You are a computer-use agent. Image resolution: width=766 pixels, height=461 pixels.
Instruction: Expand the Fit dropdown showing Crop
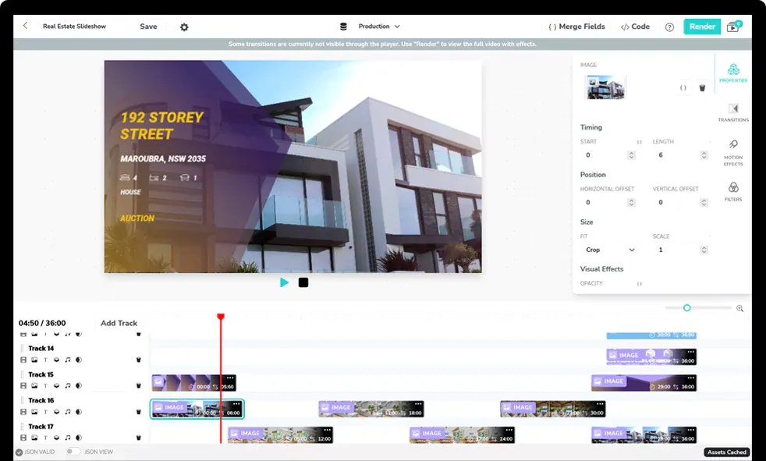(x=610, y=250)
